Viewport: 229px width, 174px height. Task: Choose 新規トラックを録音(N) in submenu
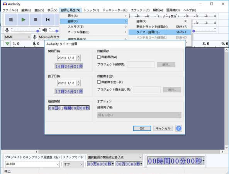point(160,27)
